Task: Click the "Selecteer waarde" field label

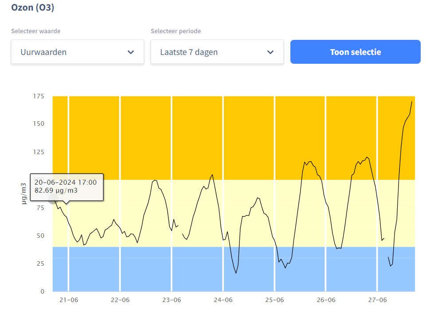Action: 36,31
